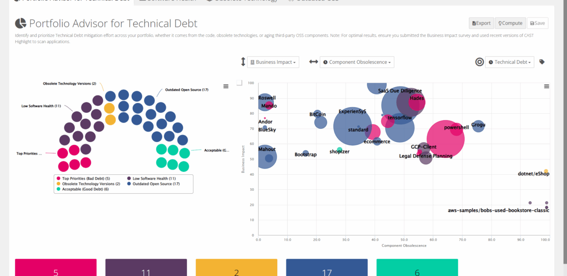Click the pink tile showing 5
This screenshot has width=567, height=276.
56,267
